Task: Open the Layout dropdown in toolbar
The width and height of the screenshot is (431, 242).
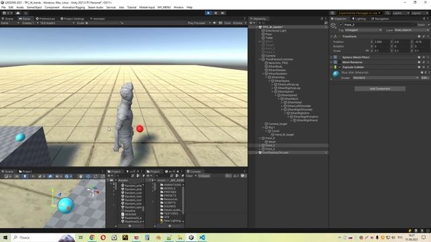Action: click(420, 13)
